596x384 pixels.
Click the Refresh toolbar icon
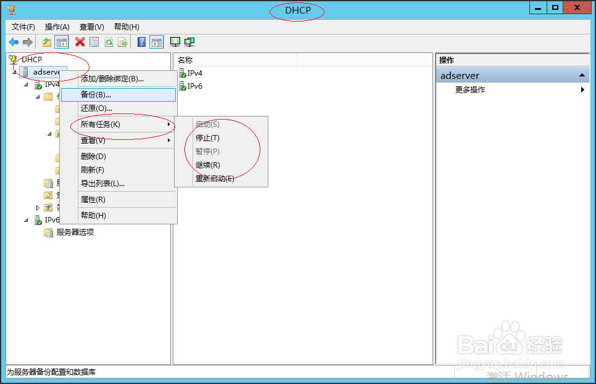tap(109, 42)
